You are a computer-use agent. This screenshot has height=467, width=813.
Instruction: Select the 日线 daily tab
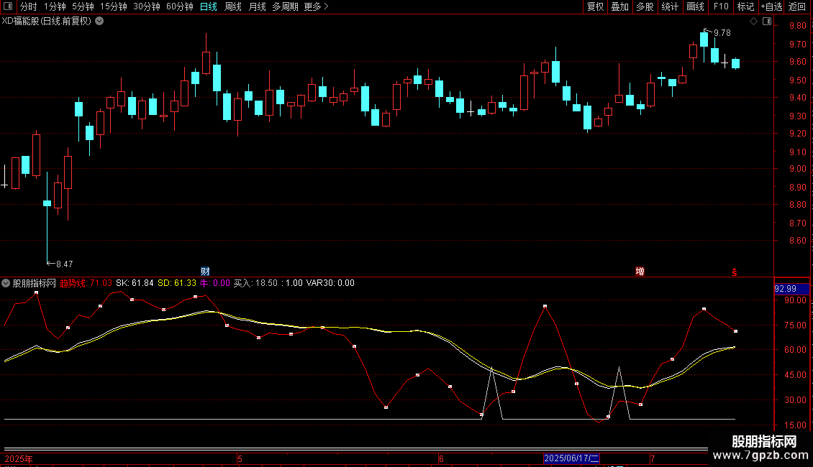(209, 6)
